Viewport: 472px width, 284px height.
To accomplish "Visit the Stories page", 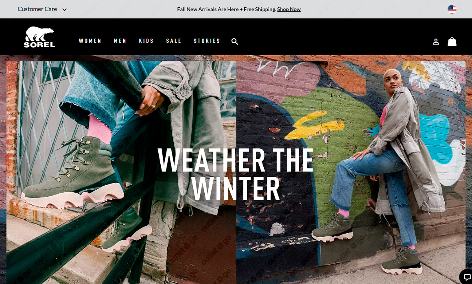I will coord(207,41).
